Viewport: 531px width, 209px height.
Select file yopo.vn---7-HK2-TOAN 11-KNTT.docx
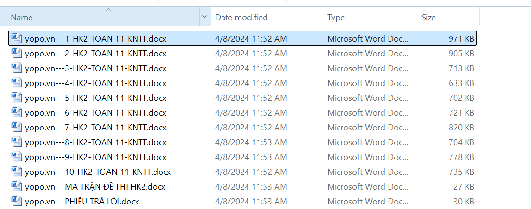95,128
